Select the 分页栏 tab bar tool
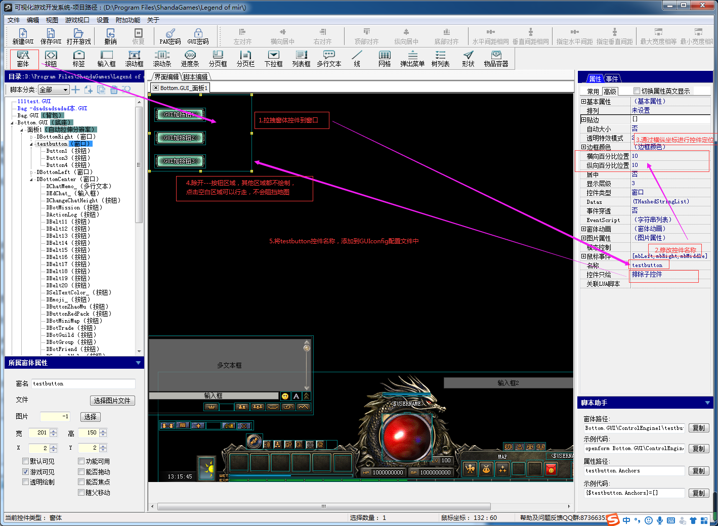 point(245,59)
